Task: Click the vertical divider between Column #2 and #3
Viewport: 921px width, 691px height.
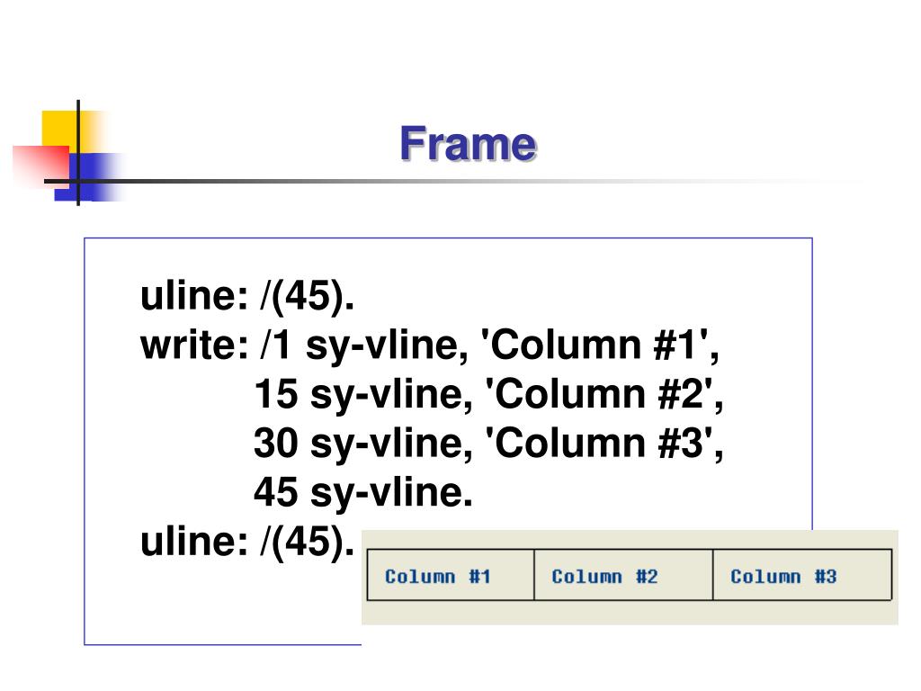Action: click(x=712, y=575)
